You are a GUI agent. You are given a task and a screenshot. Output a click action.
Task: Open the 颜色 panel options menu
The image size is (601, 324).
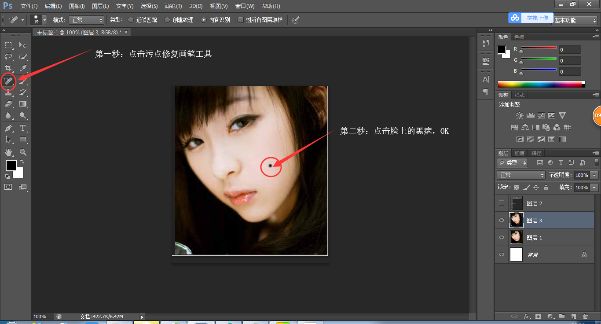[x=595, y=37]
